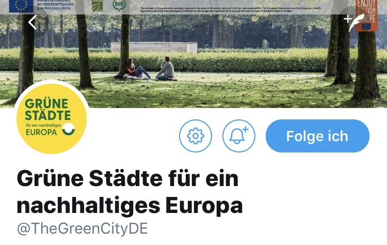Viewport: 387px width, 245px height.
Task: Tap the stone bench in header photo
Action: pyautogui.click(x=154, y=47)
